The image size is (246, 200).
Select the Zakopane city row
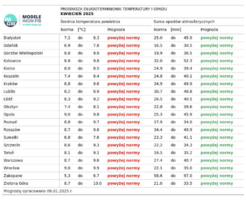click(x=123, y=176)
